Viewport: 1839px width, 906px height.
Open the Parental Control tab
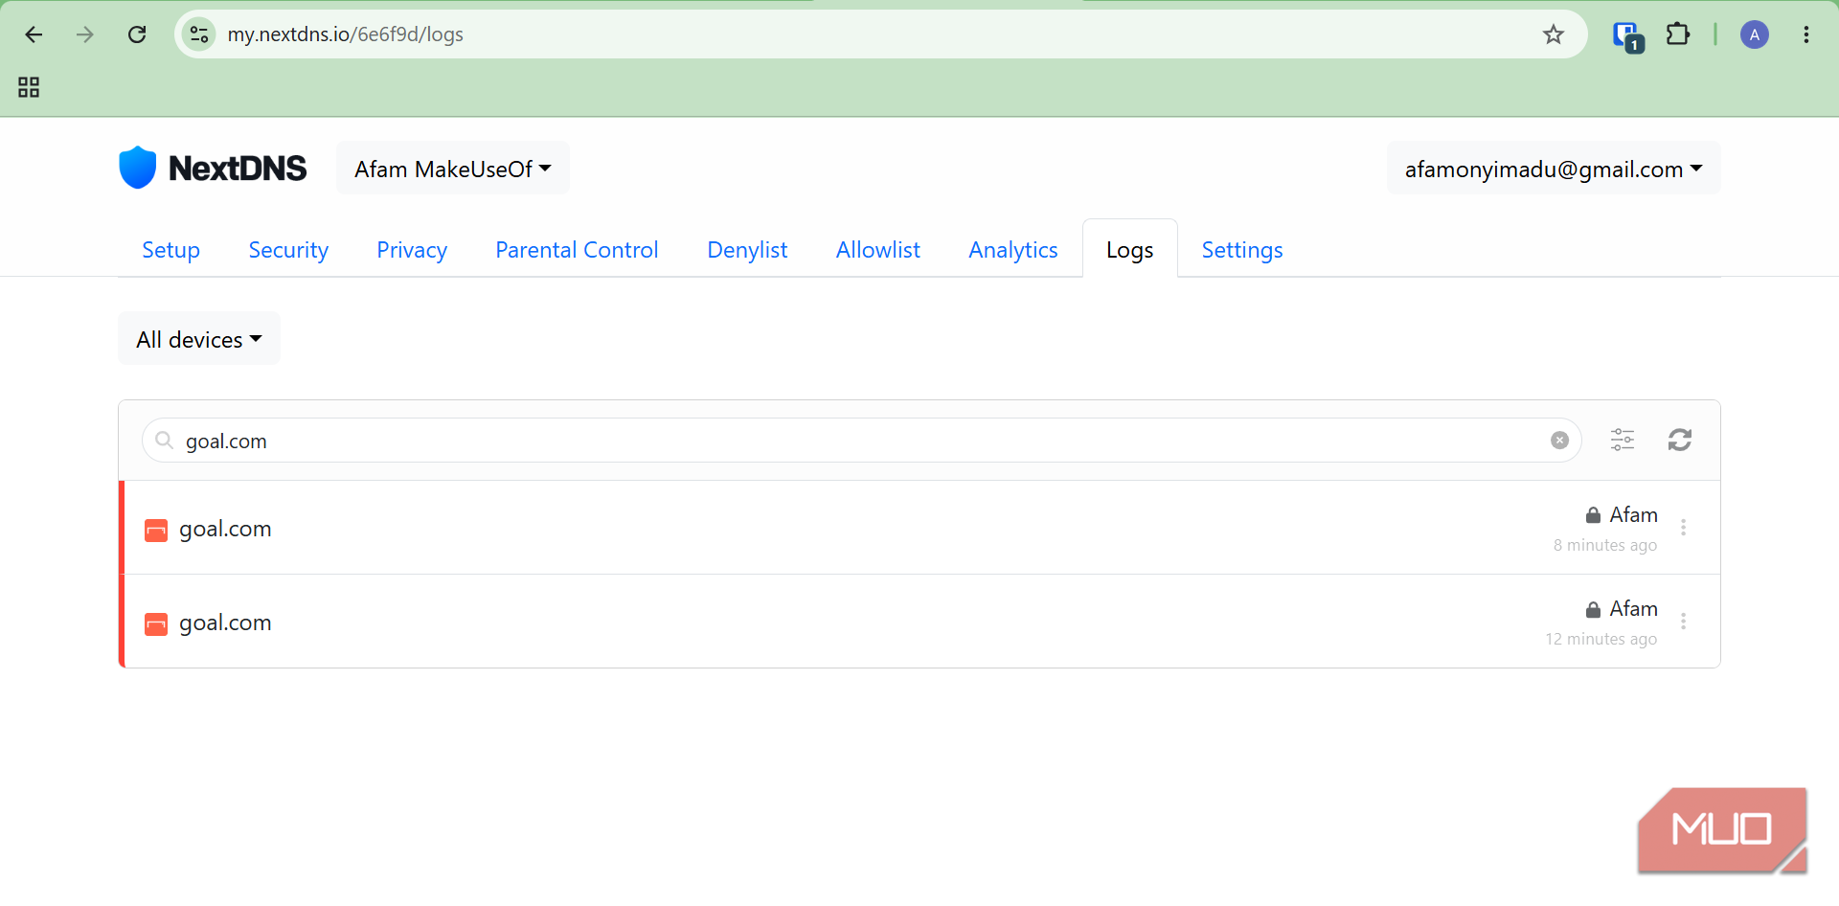coord(577,250)
